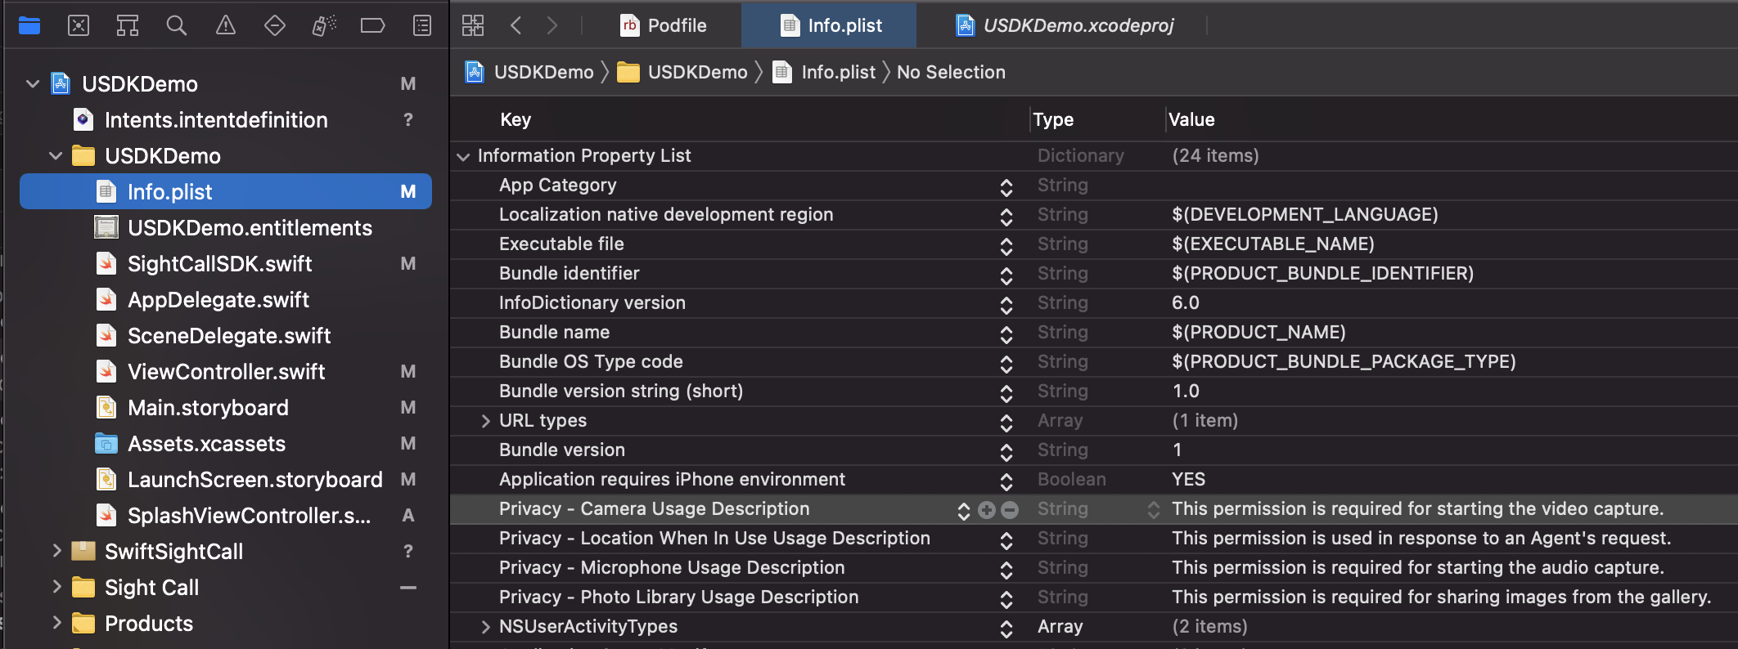Open key stepper for Bundle version
Image resolution: width=1738 pixels, height=649 pixels.
(1006, 452)
